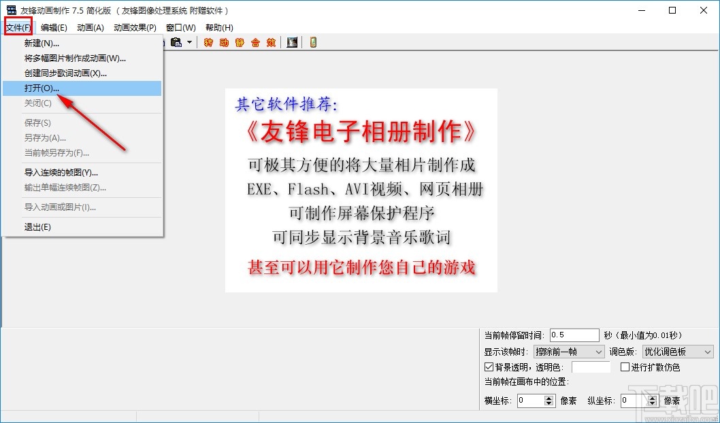The image size is (720, 423).
Task: Click the 当前帧停留时间 input field
Action: click(x=574, y=335)
